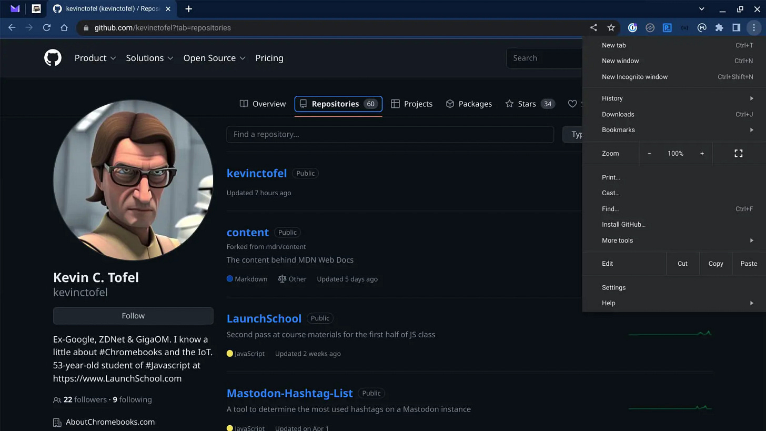Click the tab search chevron in title bar
Screen dimensions: 766x431
(x=701, y=9)
